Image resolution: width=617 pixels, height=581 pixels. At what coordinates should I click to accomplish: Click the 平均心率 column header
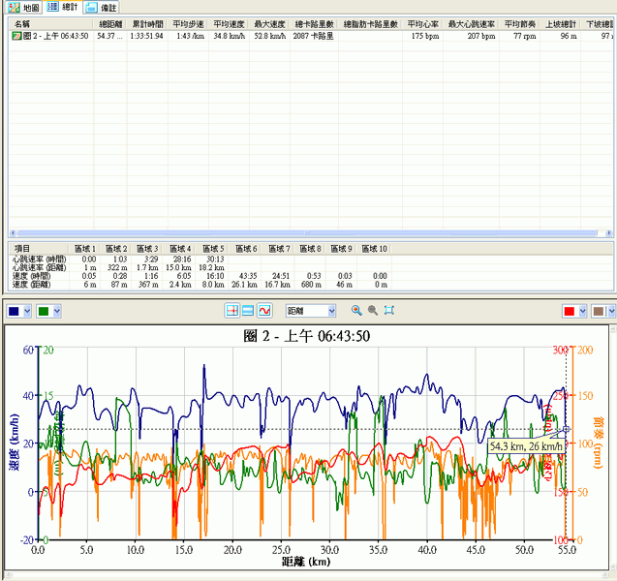click(x=421, y=23)
